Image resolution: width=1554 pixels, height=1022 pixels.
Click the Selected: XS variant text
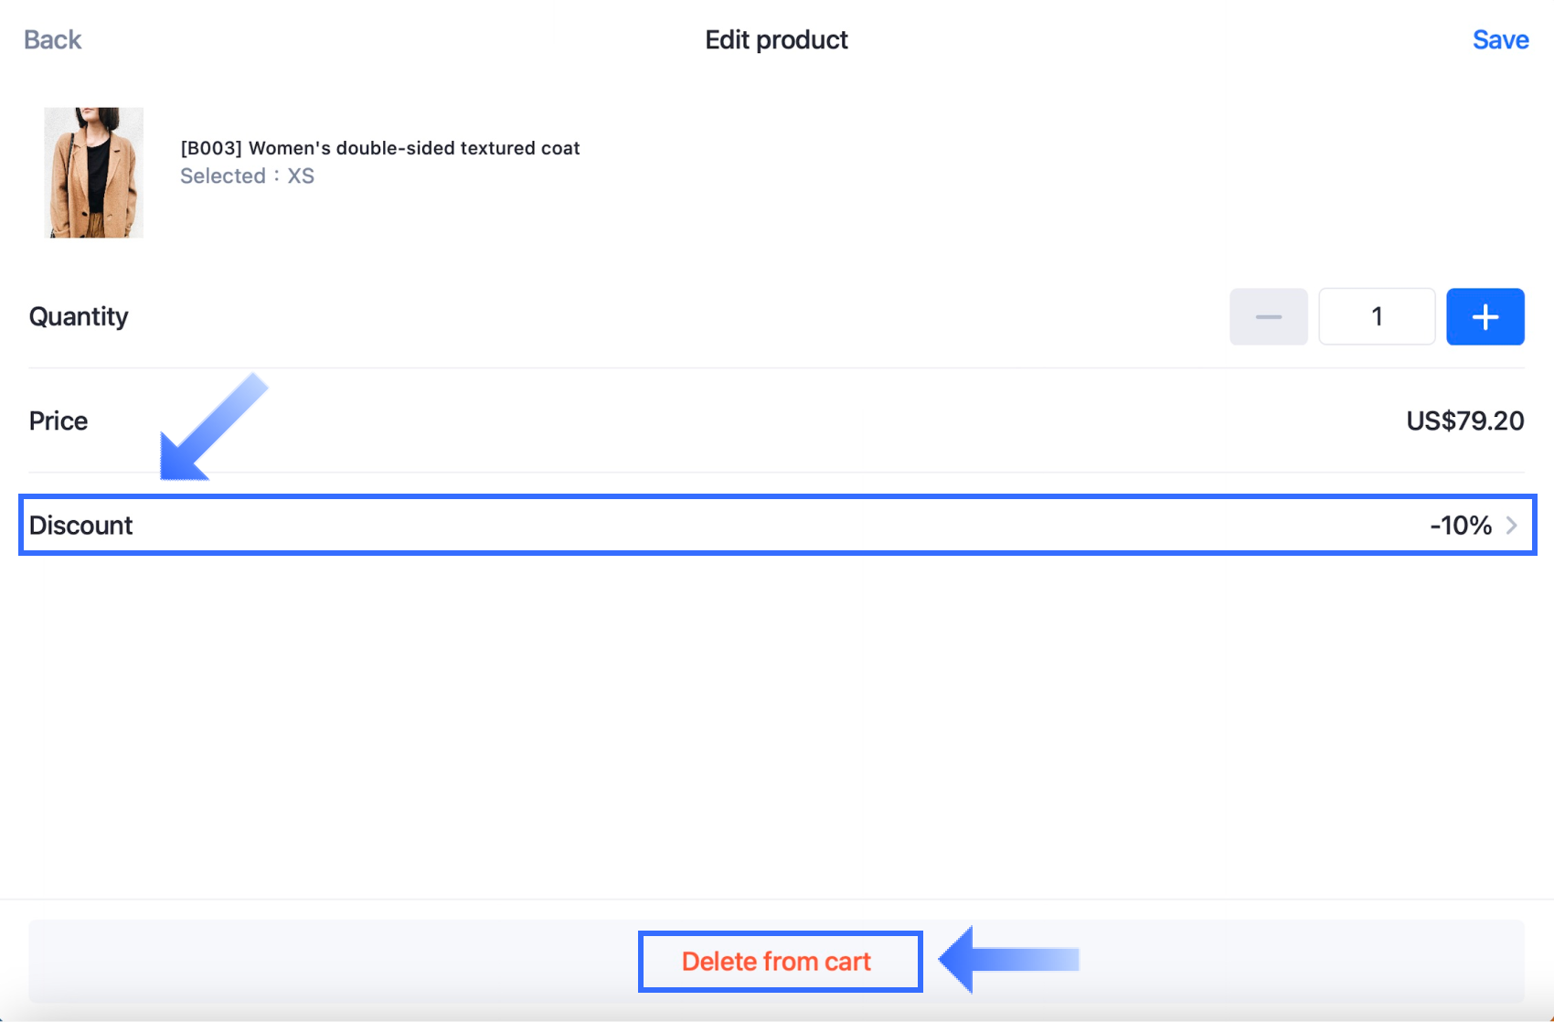coord(247,176)
